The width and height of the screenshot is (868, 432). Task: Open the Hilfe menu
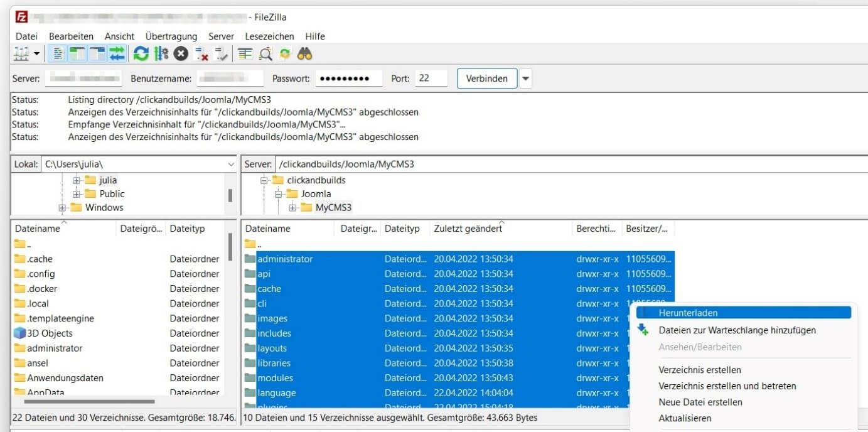pyautogui.click(x=315, y=36)
